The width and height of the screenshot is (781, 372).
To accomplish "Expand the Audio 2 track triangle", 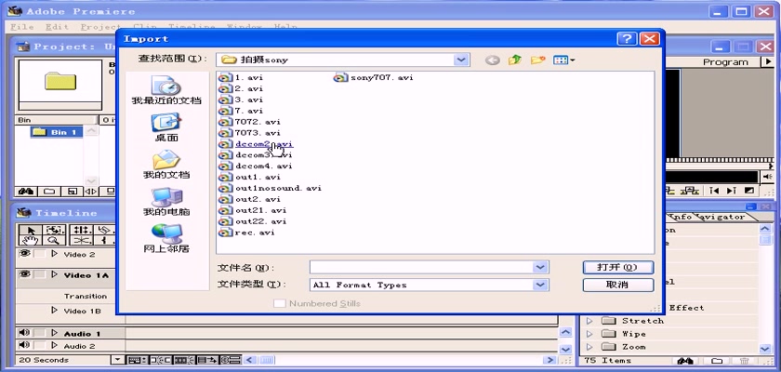I will click(54, 346).
